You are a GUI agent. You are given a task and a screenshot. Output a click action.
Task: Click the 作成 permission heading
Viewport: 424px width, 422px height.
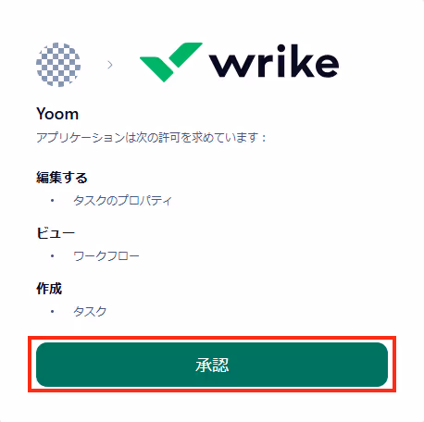(49, 289)
